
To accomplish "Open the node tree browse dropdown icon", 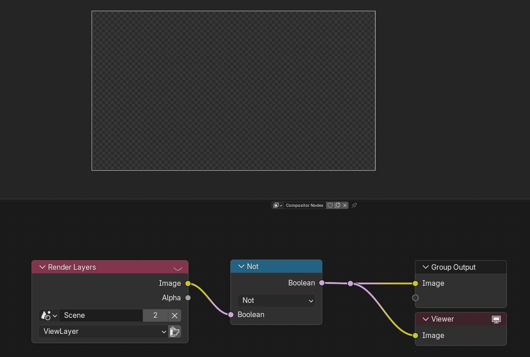I will tap(277, 205).
